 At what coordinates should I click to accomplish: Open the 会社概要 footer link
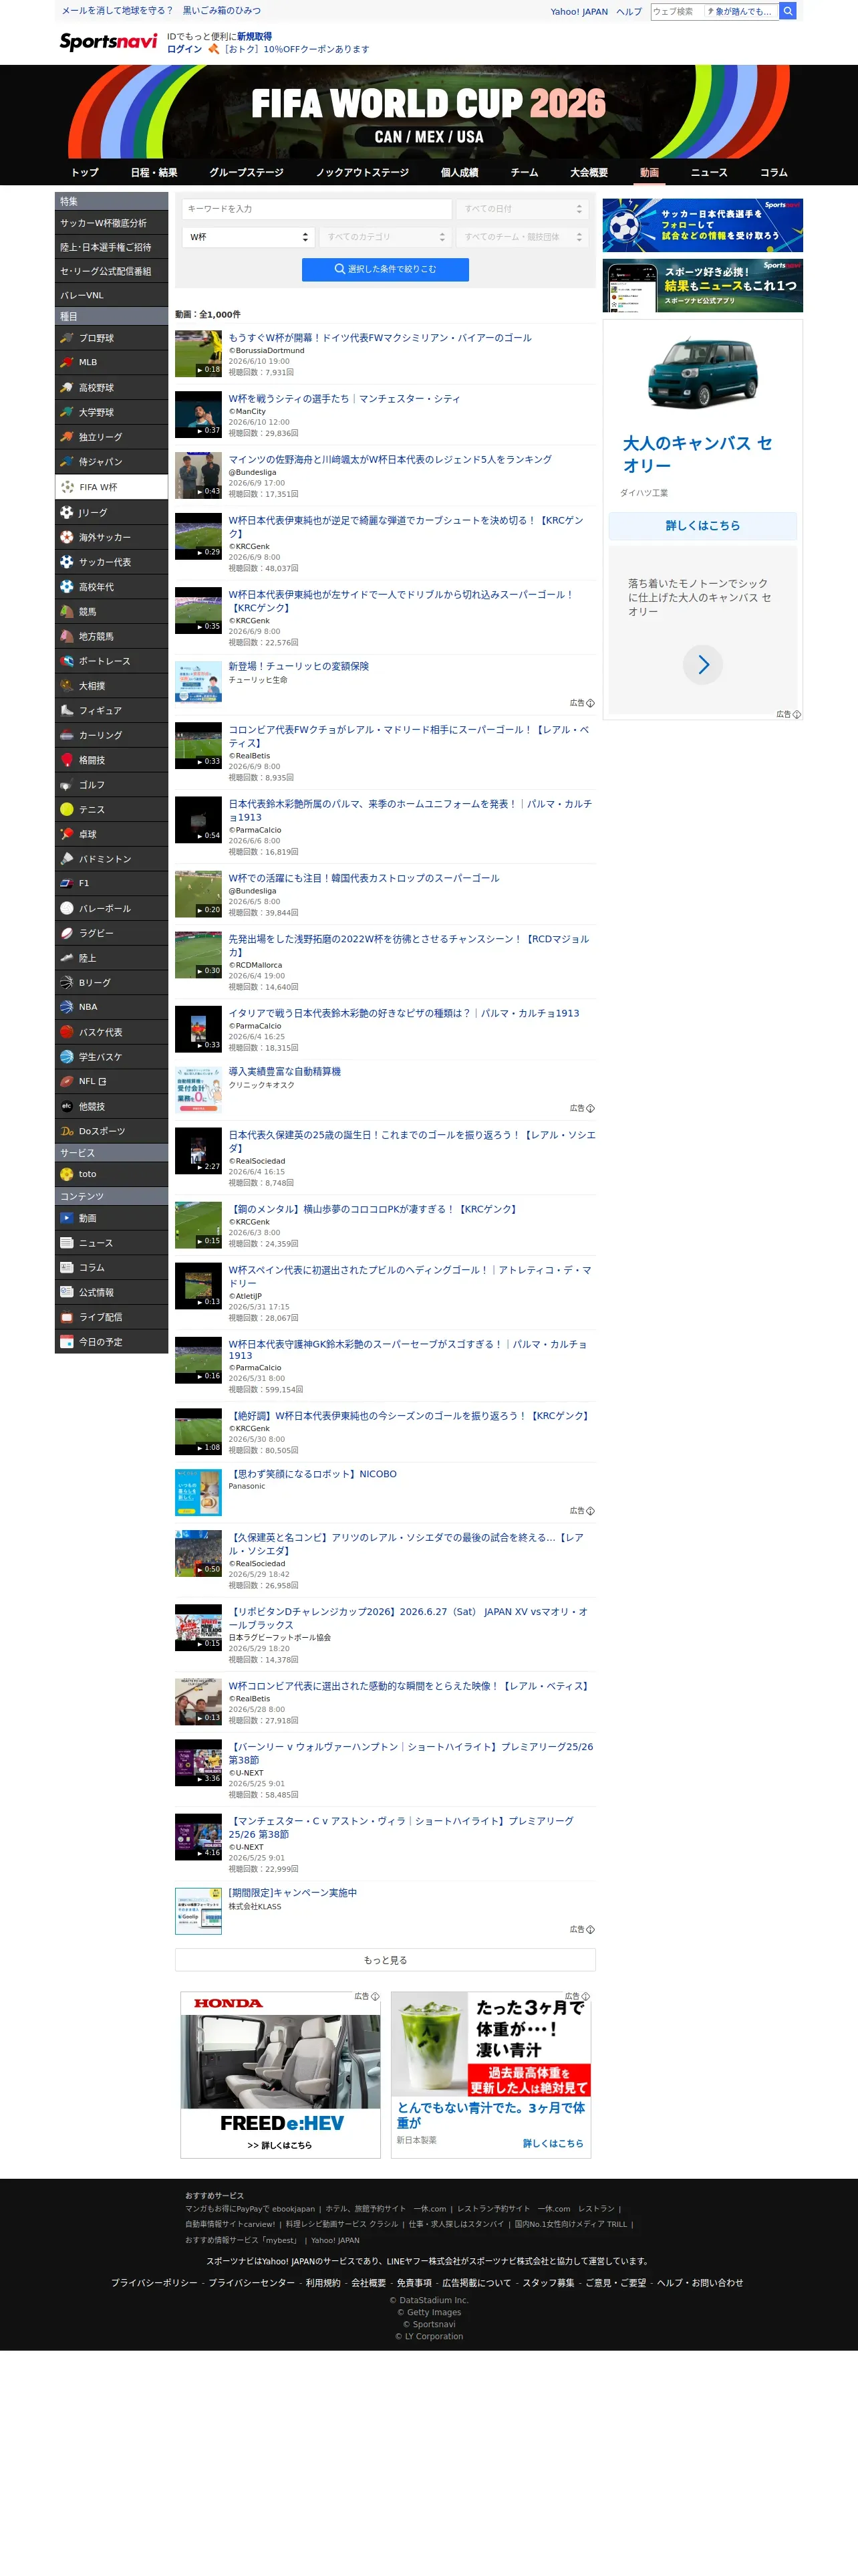[x=369, y=2283]
